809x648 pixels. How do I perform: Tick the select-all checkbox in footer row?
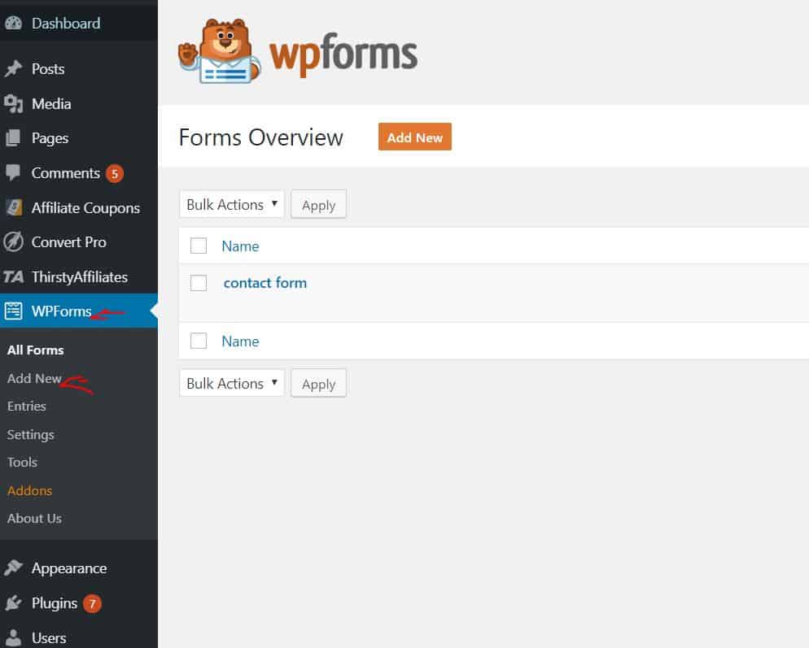(199, 341)
